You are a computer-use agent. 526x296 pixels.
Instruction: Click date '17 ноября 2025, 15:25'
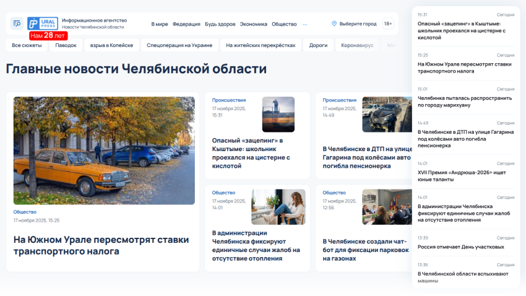[37, 220]
